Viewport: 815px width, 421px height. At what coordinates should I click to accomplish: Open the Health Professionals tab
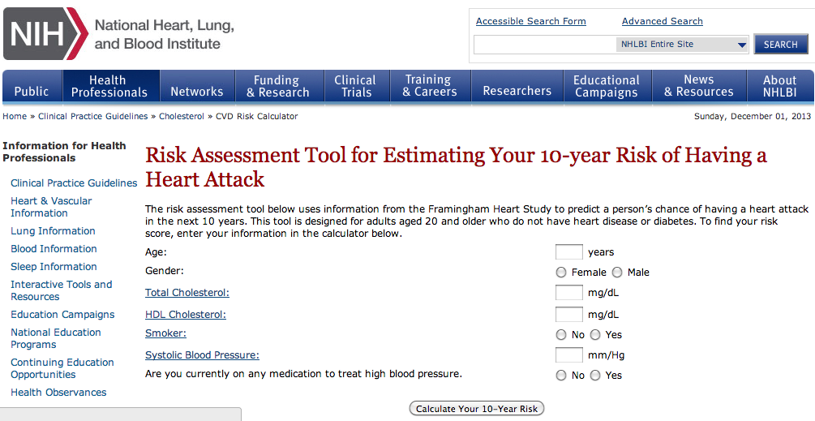point(109,86)
